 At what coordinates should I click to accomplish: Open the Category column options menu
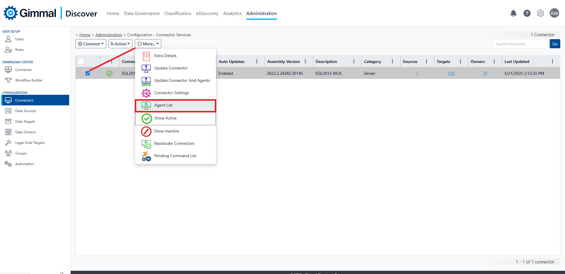click(393, 61)
